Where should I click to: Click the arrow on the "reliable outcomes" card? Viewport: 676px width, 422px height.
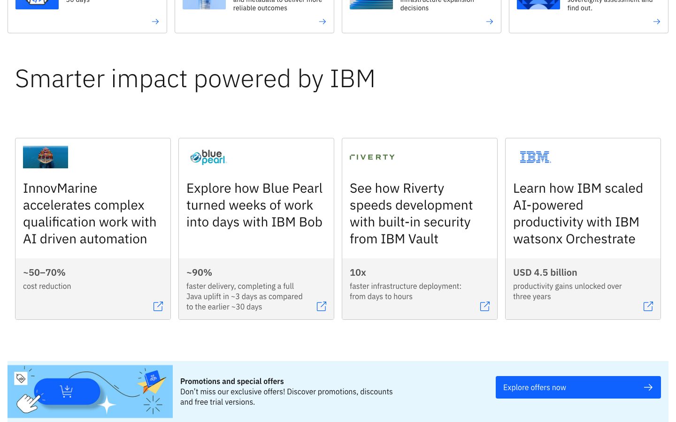(323, 22)
